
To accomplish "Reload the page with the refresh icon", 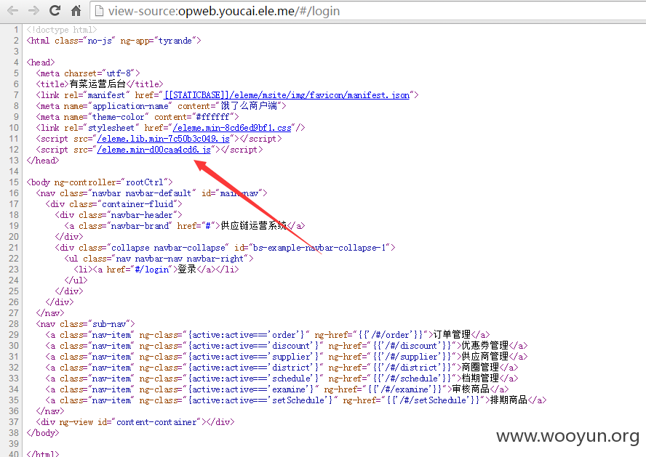I will (55, 10).
